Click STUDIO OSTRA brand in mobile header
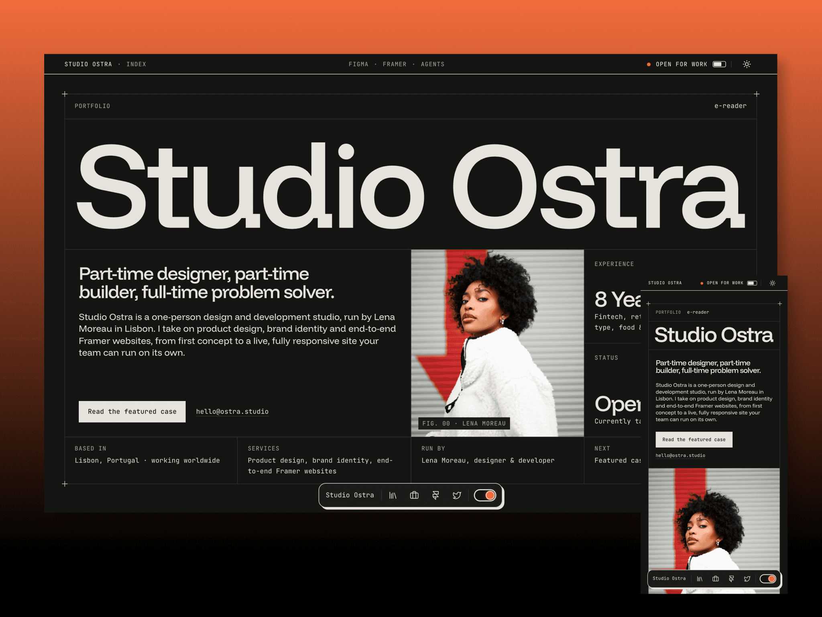This screenshot has height=617, width=822. click(x=665, y=283)
